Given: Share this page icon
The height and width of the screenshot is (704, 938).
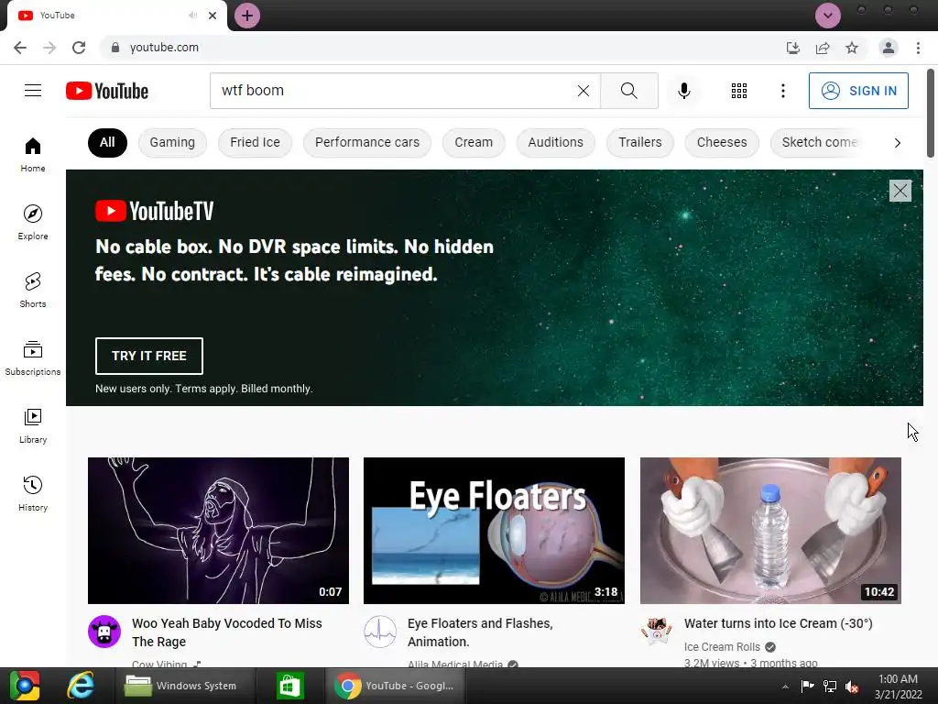Looking at the screenshot, I should (823, 48).
